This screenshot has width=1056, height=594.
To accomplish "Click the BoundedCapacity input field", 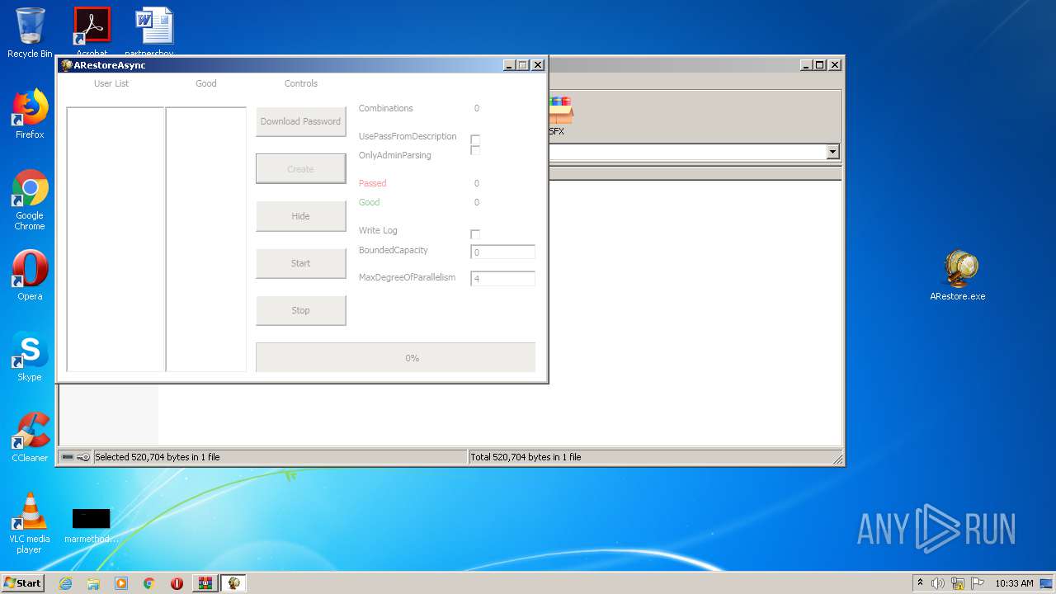I will [x=502, y=252].
